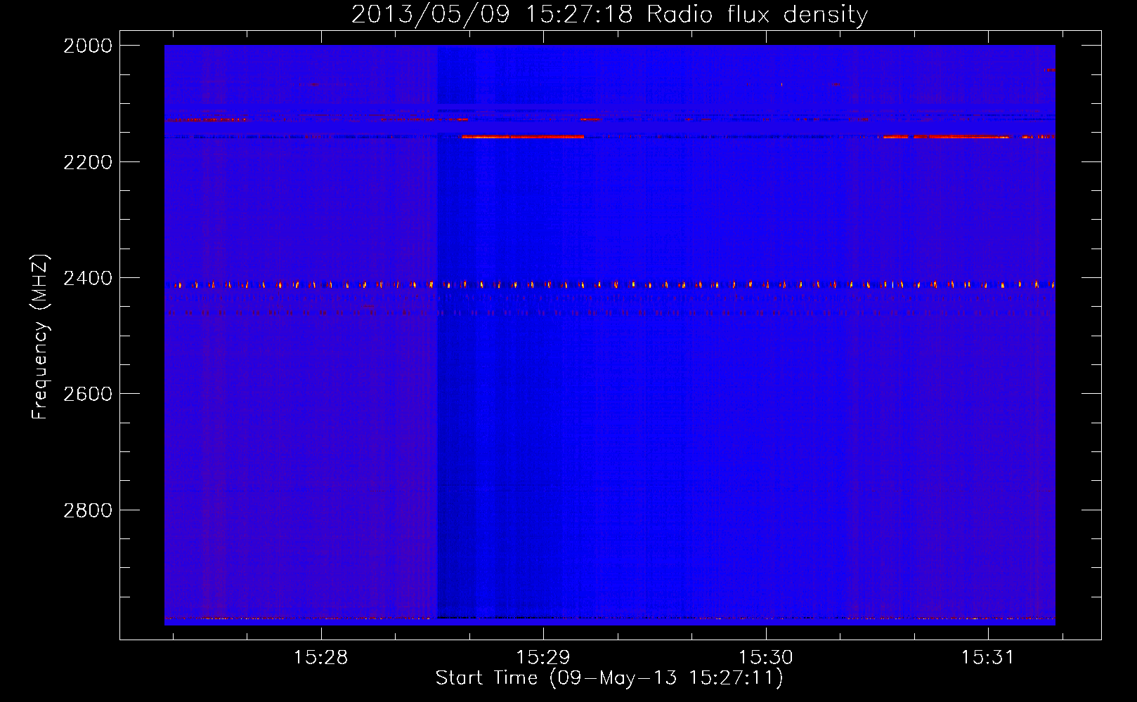Select the 2000 frequency tick label

pos(88,46)
